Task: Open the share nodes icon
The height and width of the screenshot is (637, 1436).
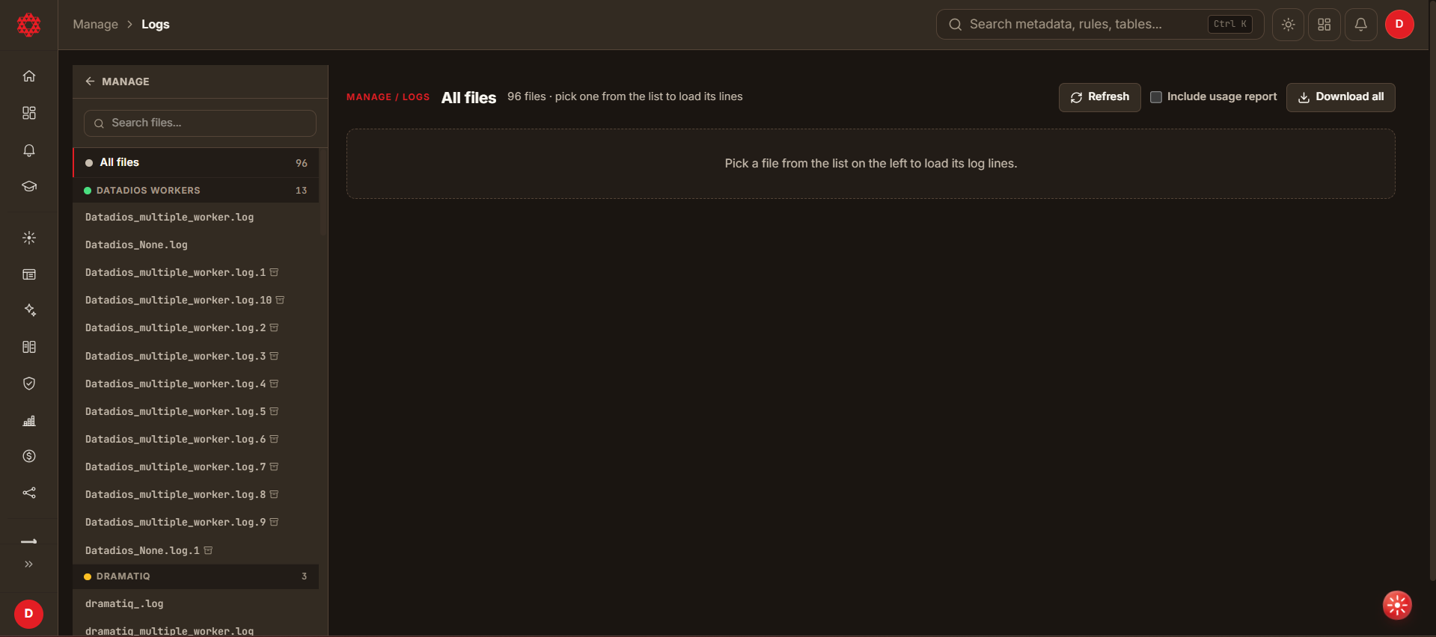Action: pyautogui.click(x=29, y=493)
